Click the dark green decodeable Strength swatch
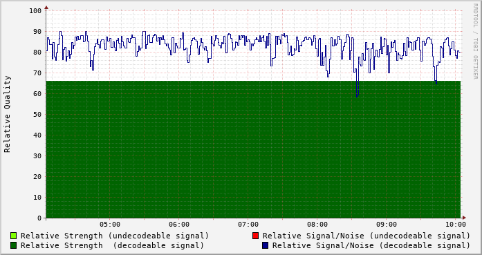 [x=14, y=245]
